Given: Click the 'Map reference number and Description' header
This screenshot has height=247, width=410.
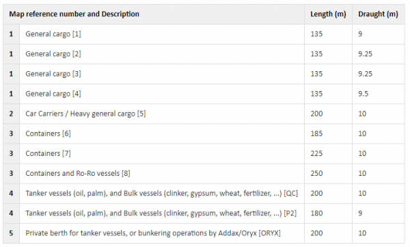Looking at the screenshot, I should point(74,14).
